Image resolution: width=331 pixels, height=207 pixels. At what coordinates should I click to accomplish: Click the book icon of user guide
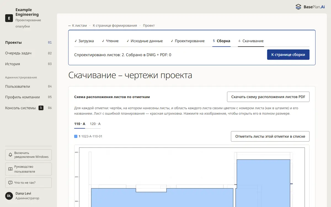point(10,169)
